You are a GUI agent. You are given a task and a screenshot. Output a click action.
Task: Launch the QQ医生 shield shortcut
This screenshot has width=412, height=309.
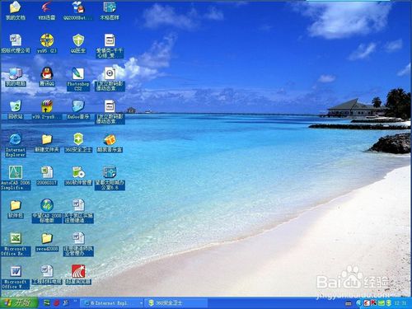click(78, 44)
